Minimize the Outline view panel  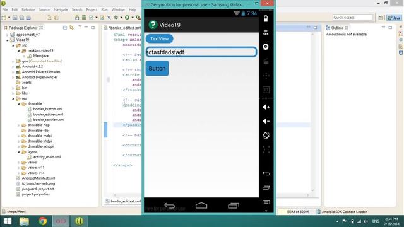(x=383, y=26)
